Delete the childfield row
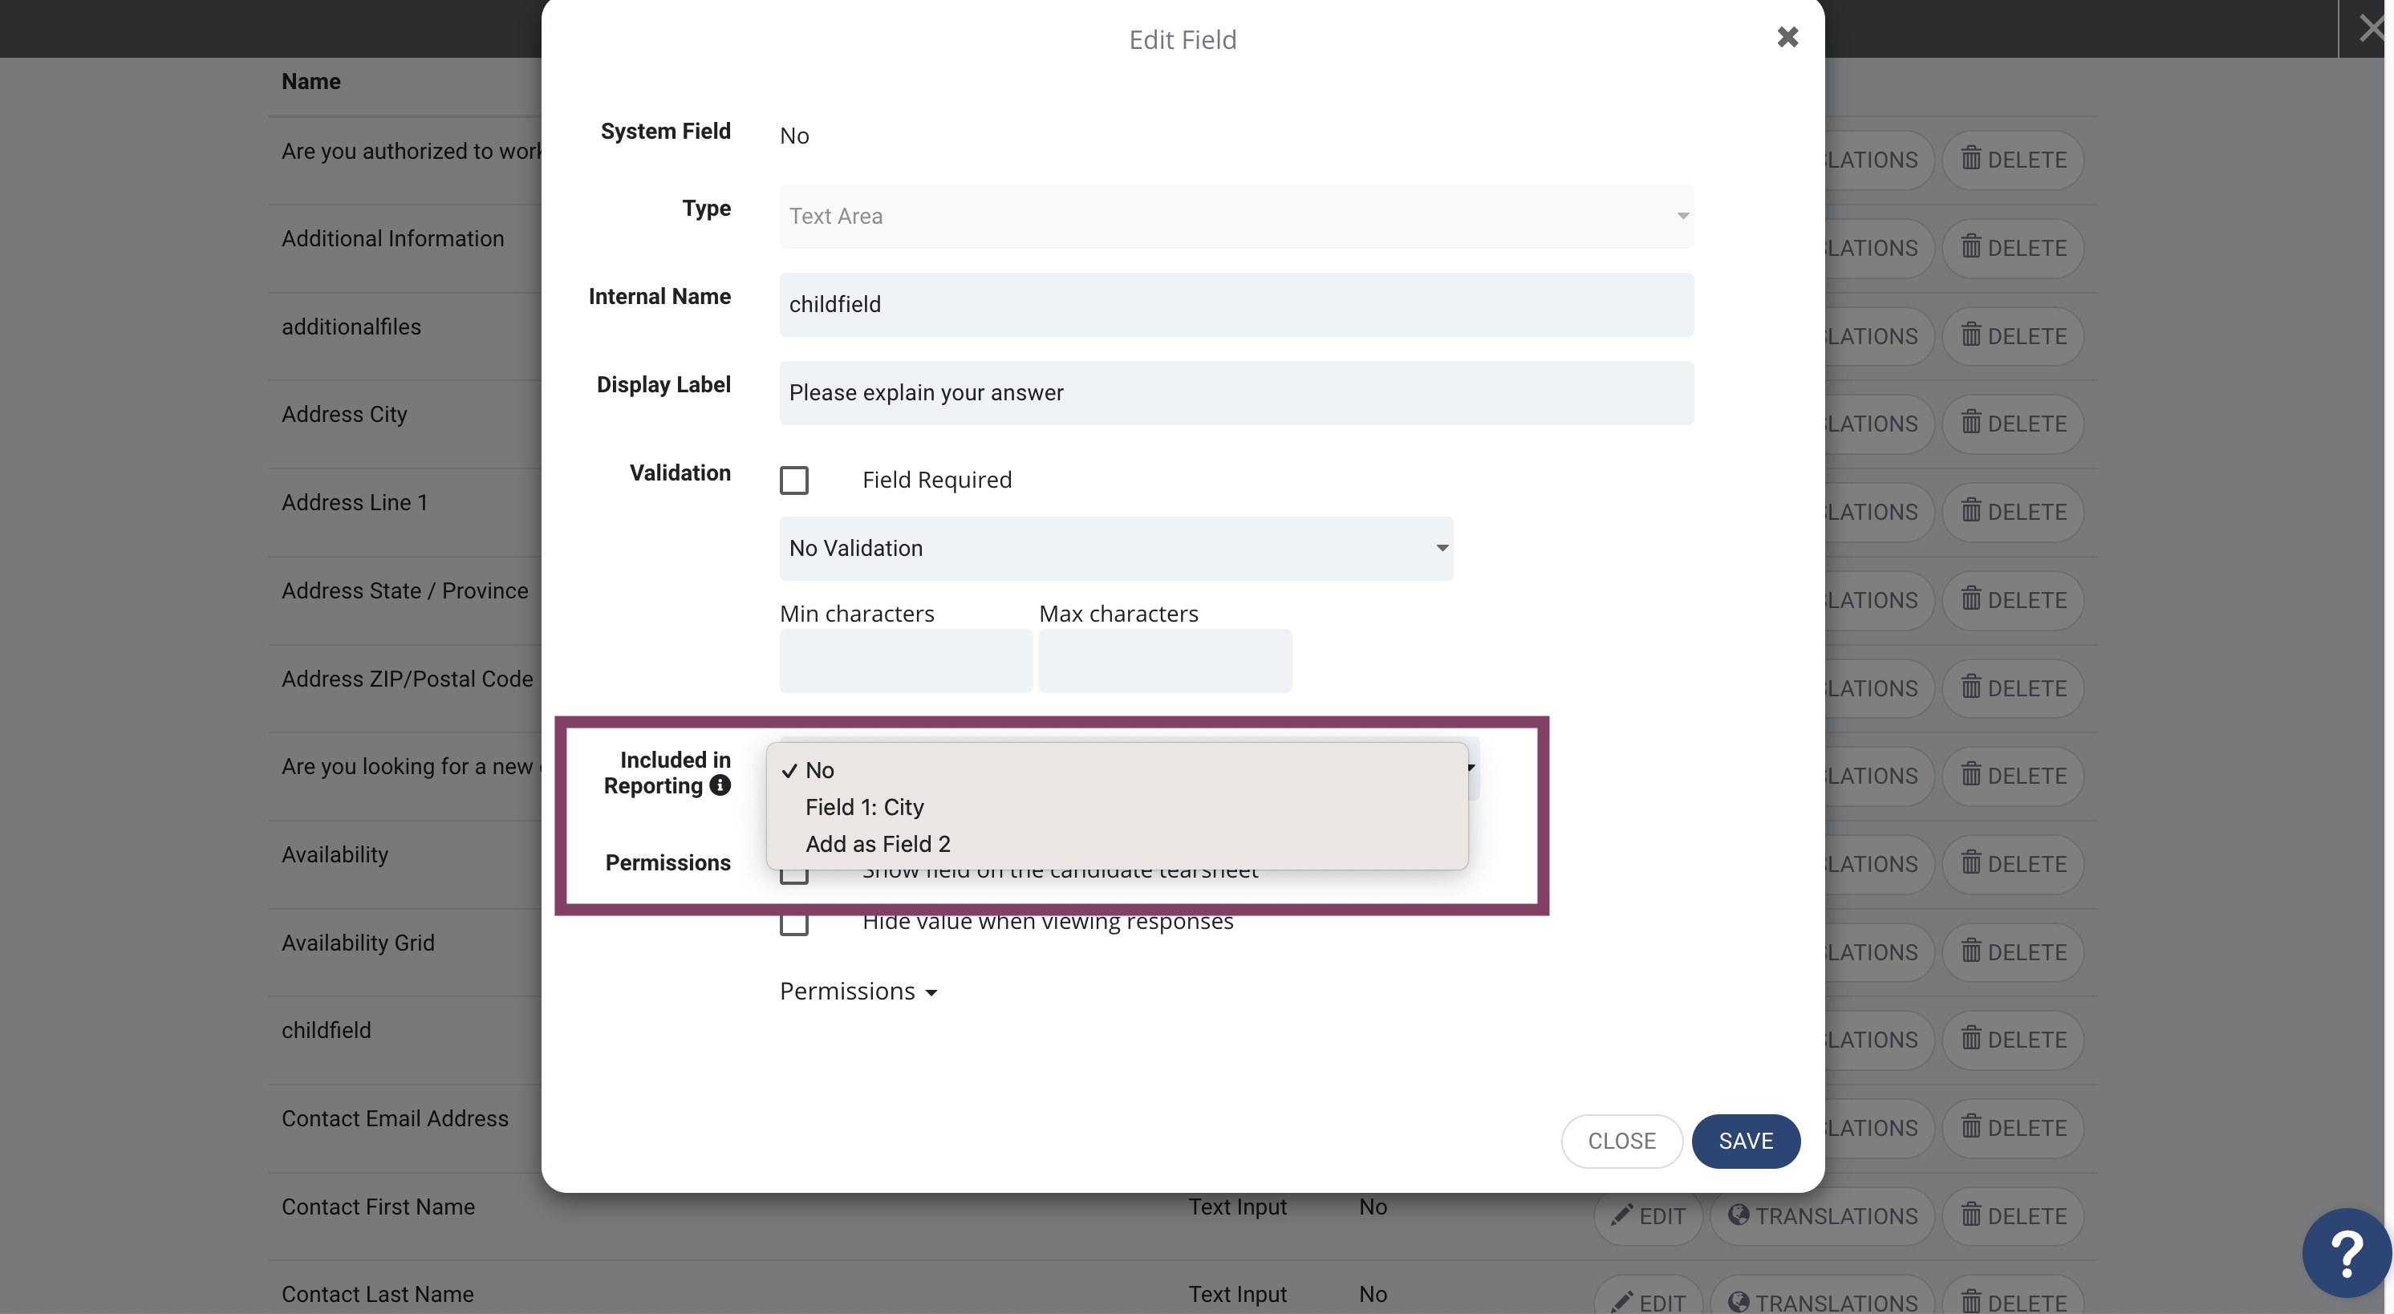This screenshot has height=1314, width=2394. point(2013,1040)
